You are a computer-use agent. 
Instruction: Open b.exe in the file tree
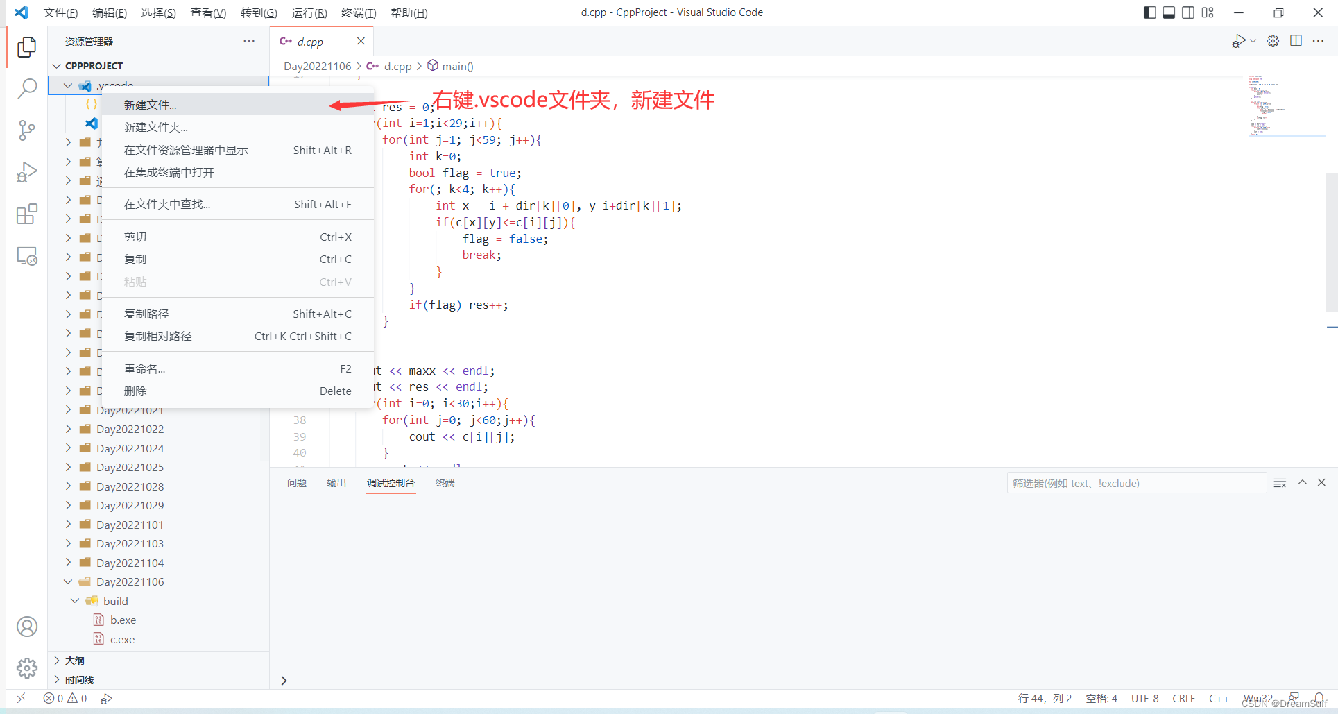click(x=123, y=620)
